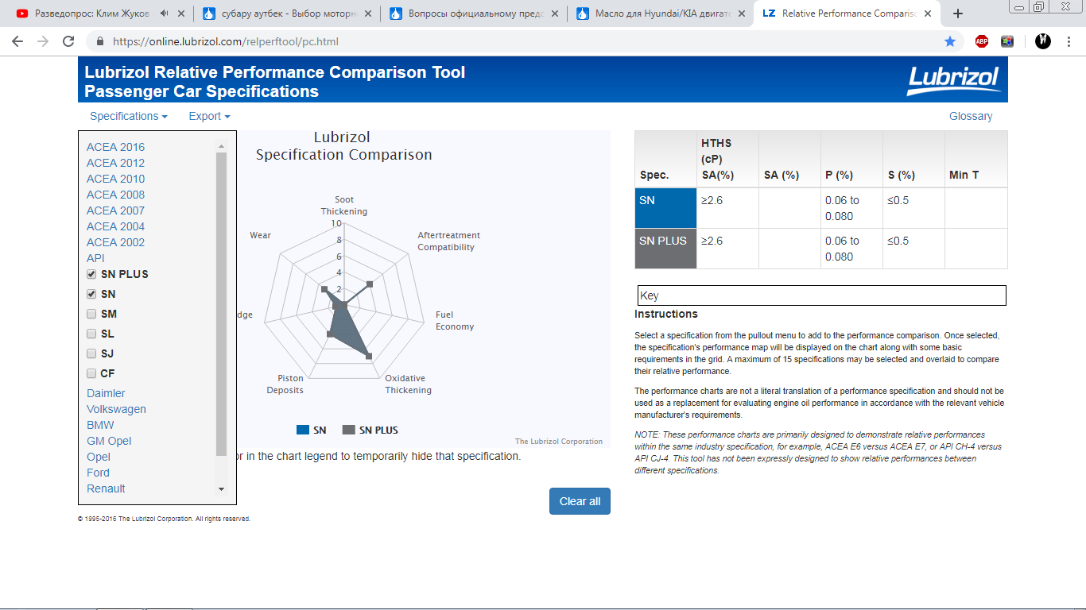
Task: Expand the Renault category
Action: pos(106,488)
